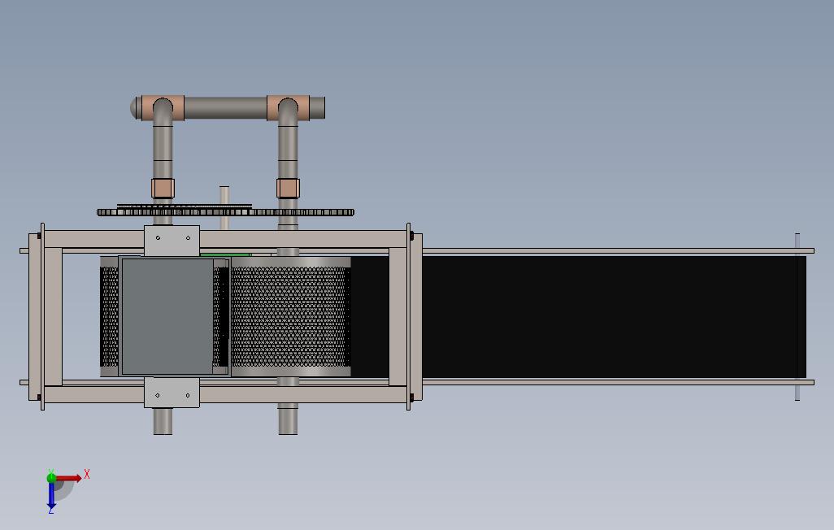Select the green part behind the hopper

225,255
